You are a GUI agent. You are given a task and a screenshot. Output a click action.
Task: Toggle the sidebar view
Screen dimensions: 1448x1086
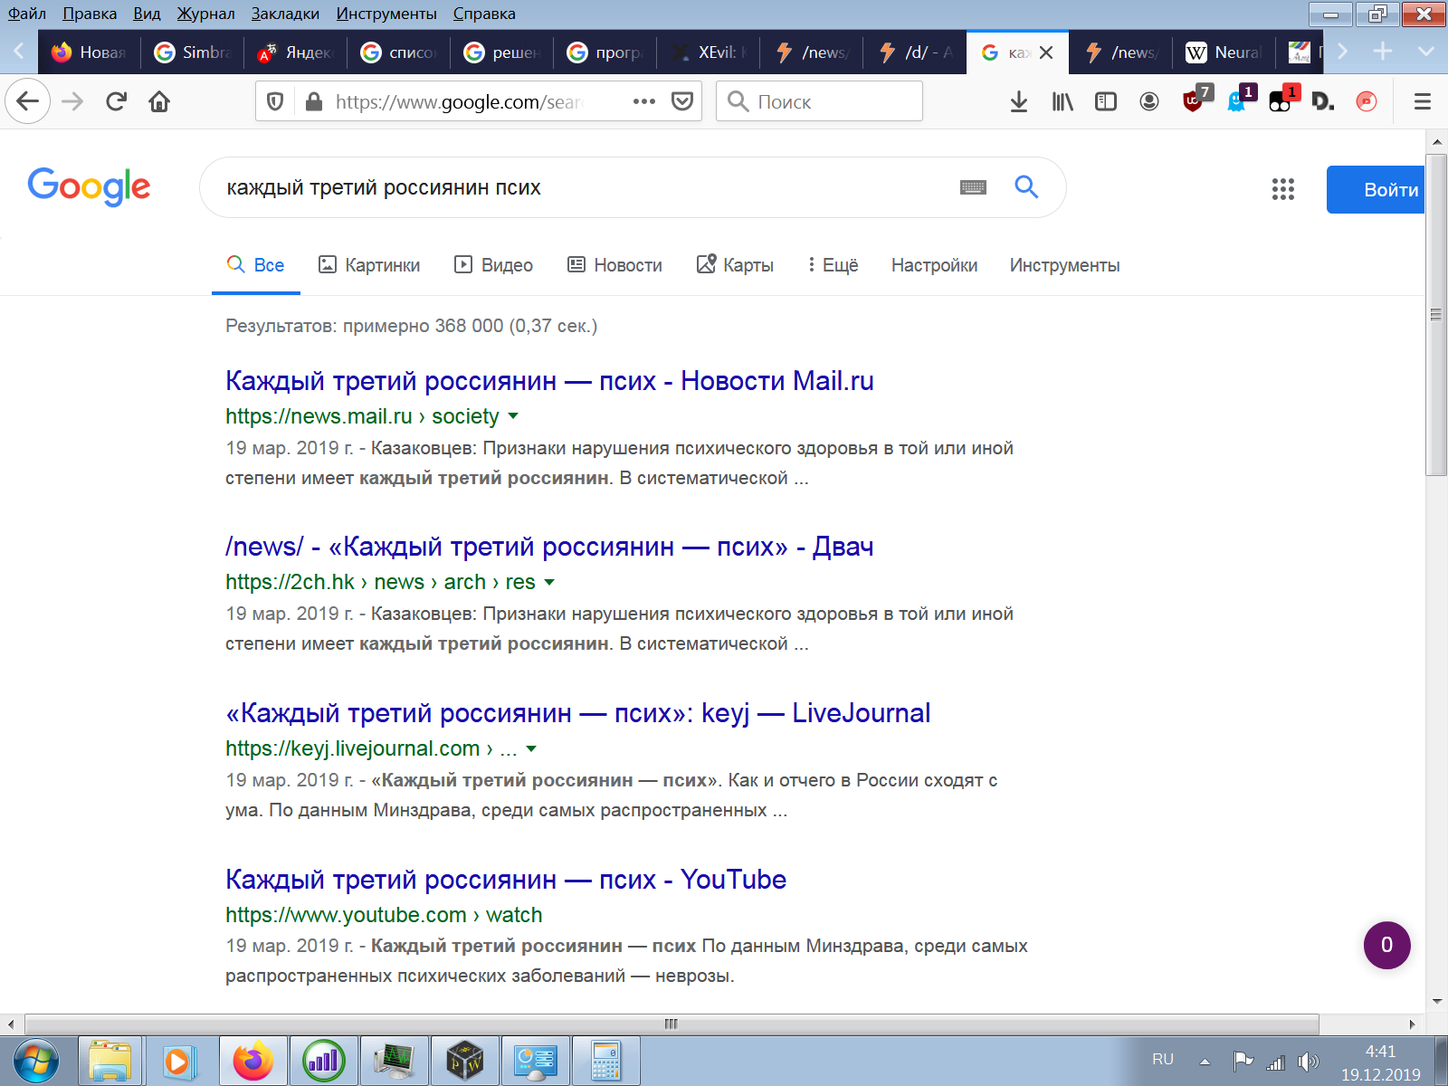coord(1106,101)
